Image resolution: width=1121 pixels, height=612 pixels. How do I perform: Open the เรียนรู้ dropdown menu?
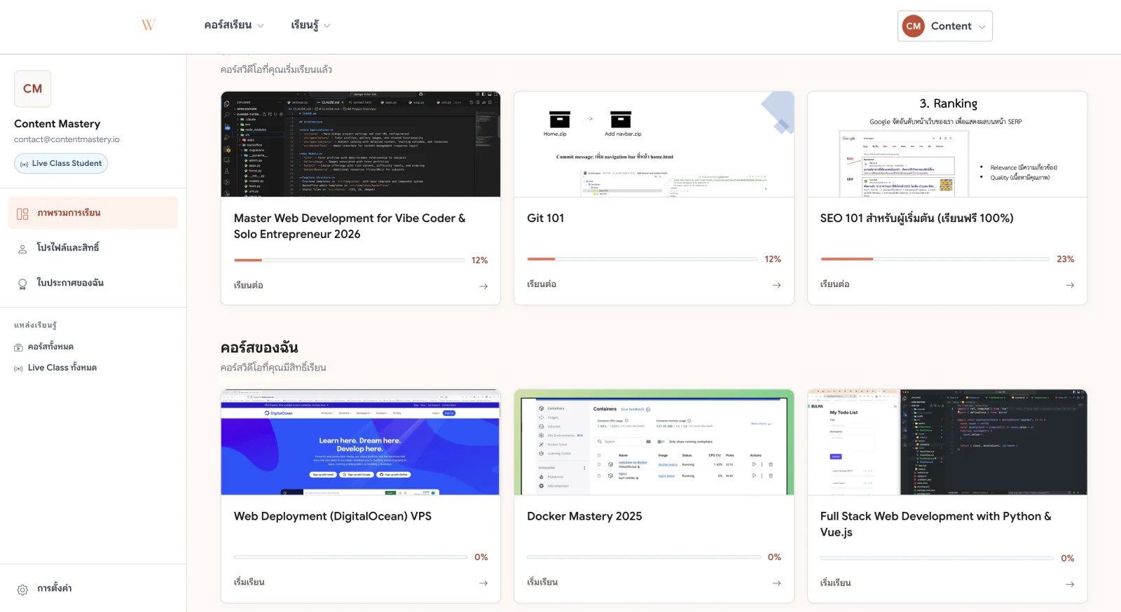coord(310,25)
